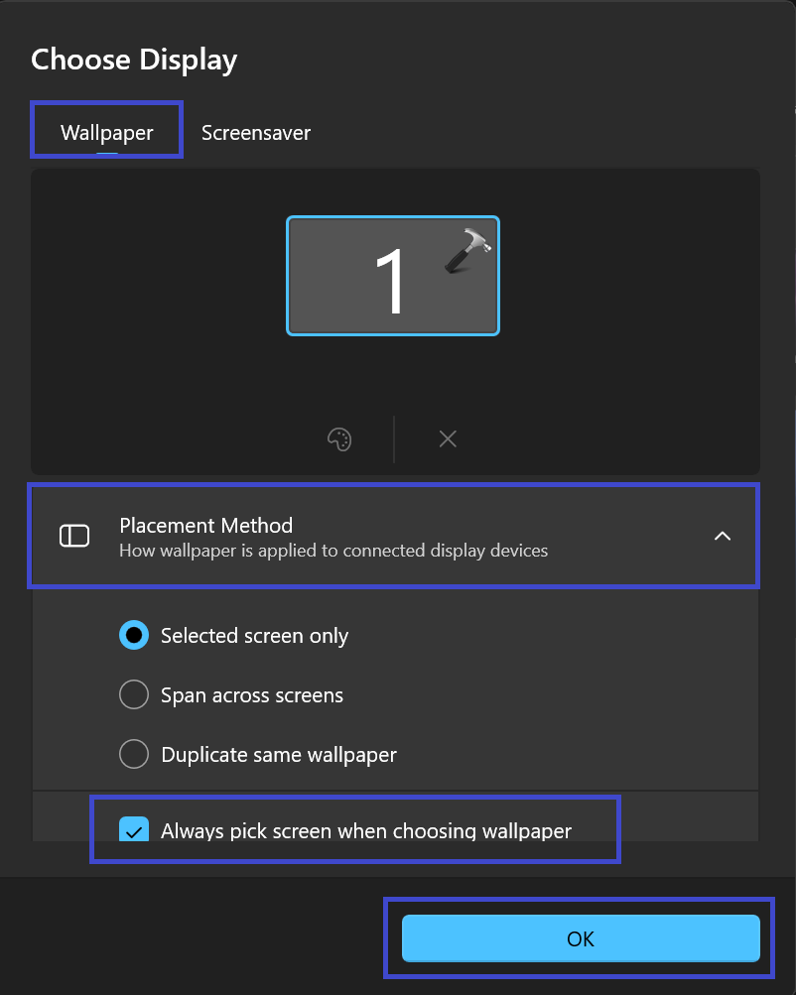Open the Wallpaper tab
The image size is (796, 995).
click(x=107, y=133)
